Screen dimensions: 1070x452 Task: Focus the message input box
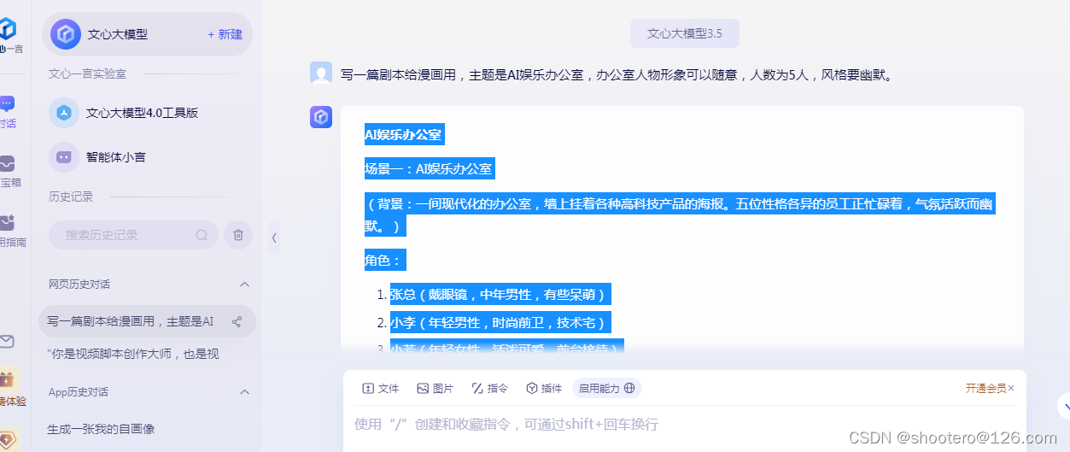click(x=685, y=425)
